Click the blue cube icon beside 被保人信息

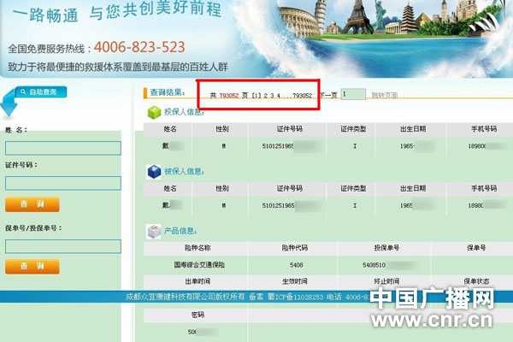tap(154, 172)
